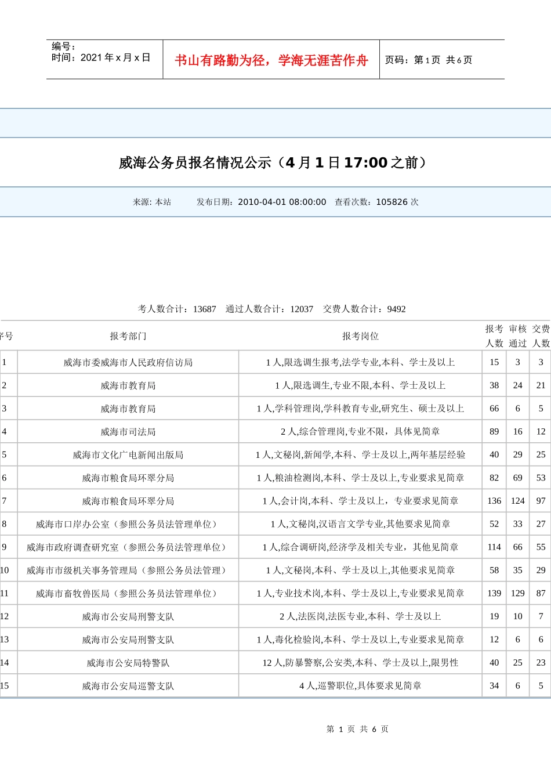Click the 威海市教育局 cell in row 2

coord(128,385)
